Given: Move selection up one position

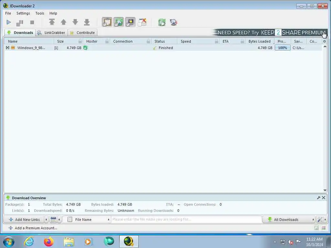Looking at the screenshot, I should click(x=63, y=22).
